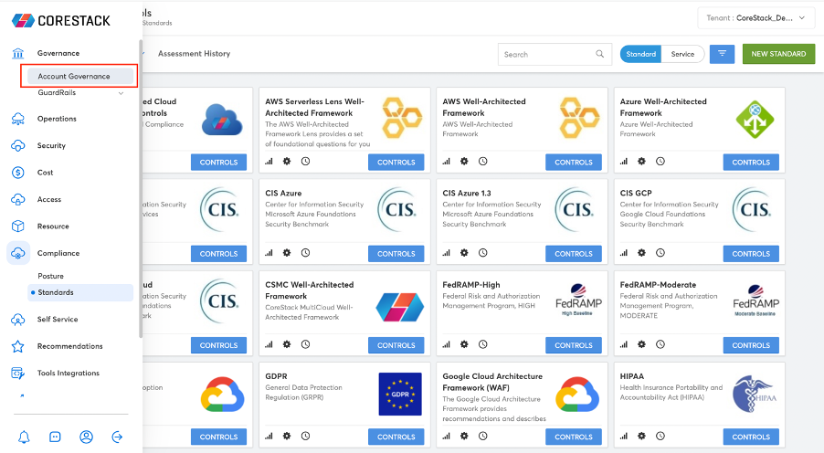Click the Azure Well-Architected green logo
824x453 pixels.
point(755,120)
